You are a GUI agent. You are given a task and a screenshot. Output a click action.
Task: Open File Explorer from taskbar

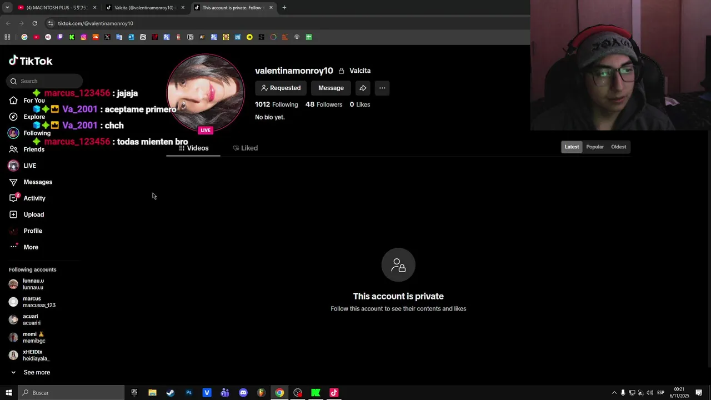[152, 393]
